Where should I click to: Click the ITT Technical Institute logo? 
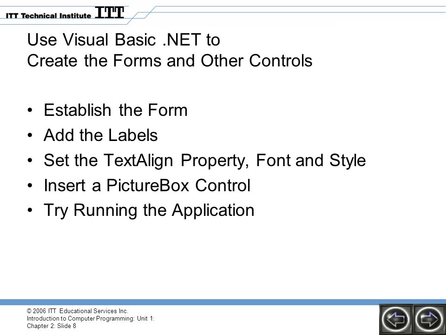65,13
